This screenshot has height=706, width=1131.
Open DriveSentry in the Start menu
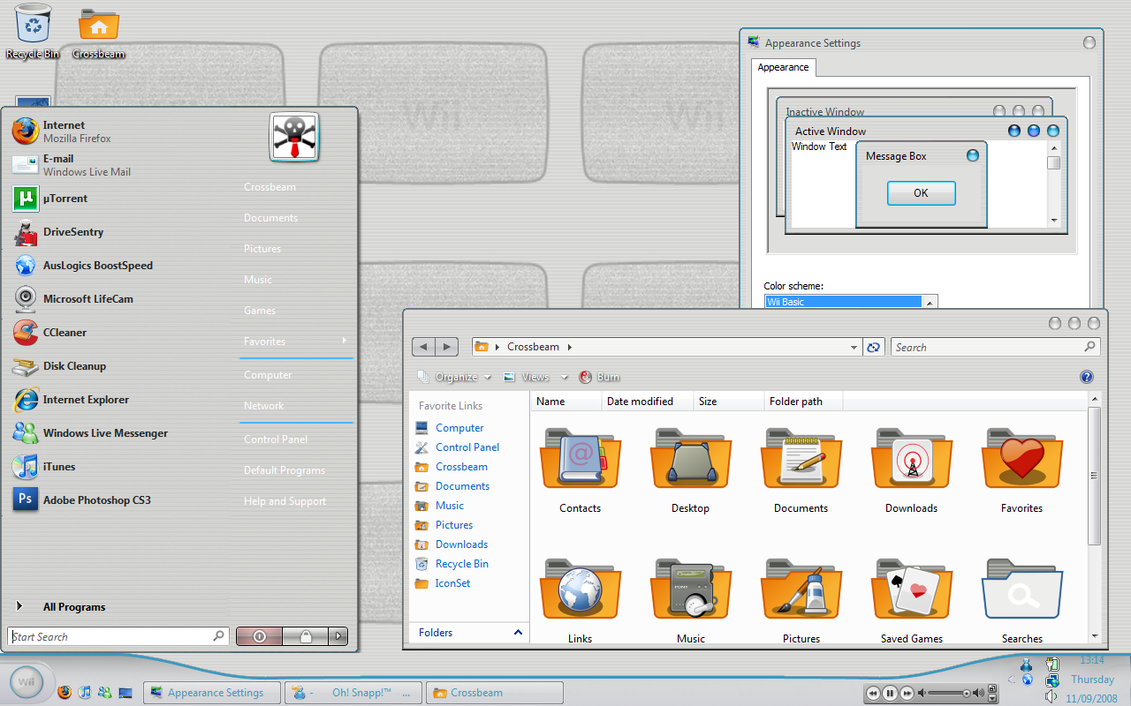pos(119,232)
